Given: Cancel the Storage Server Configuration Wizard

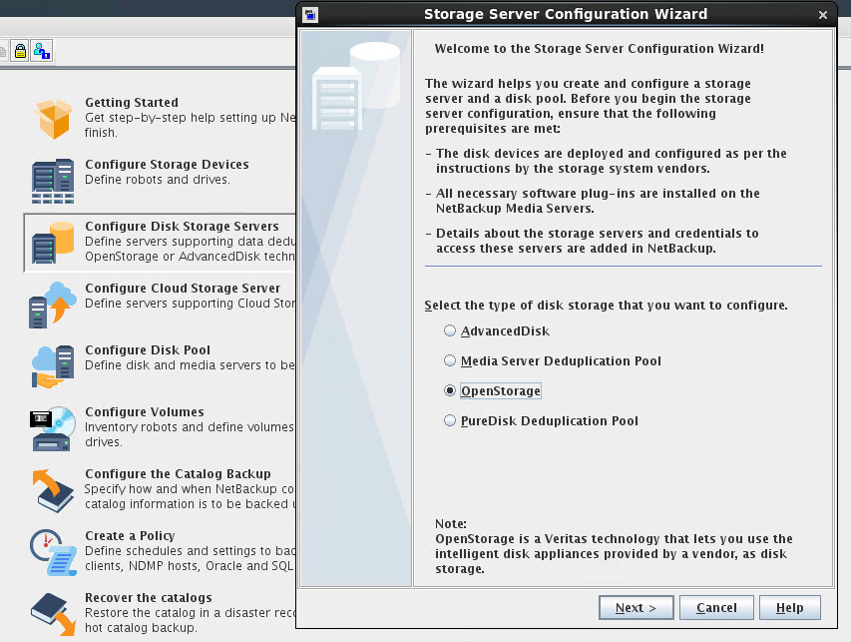Looking at the screenshot, I should 716,607.
